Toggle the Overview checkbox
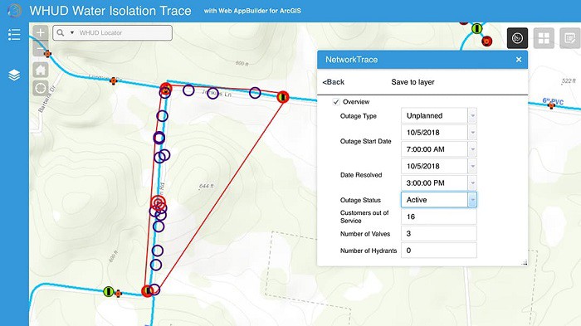581x326 pixels. [x=336, y=102]
